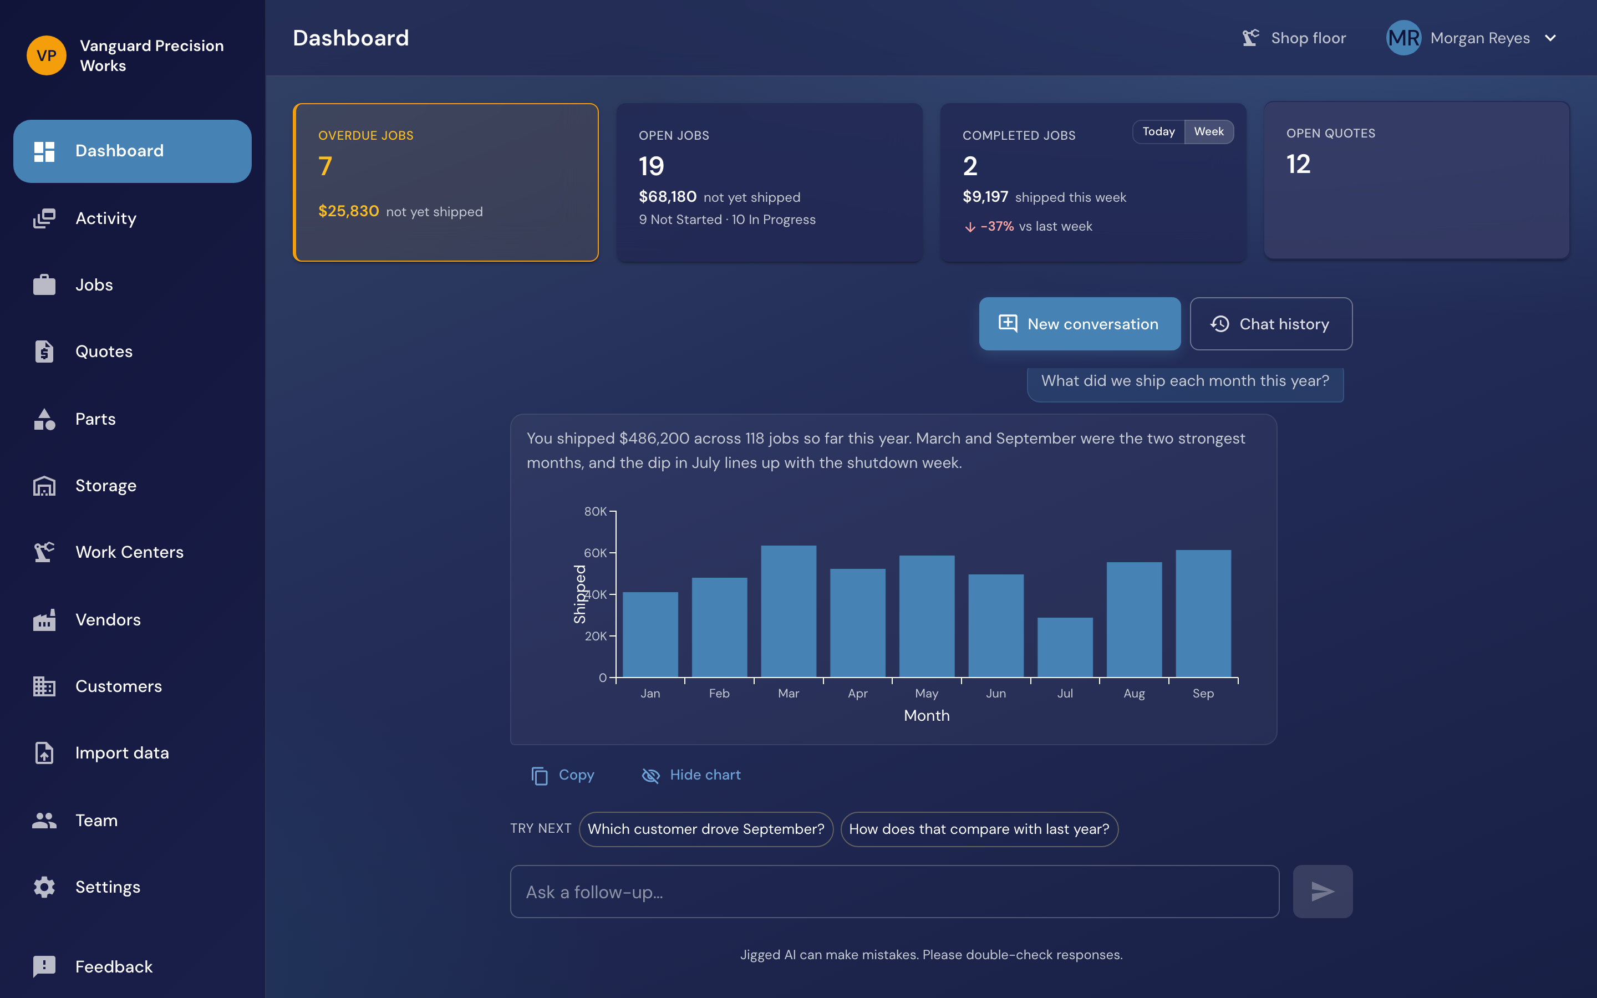Expand the Morgan Reyes account chevron
This screenshot has height=998, width=1597.
point(1551,38)
